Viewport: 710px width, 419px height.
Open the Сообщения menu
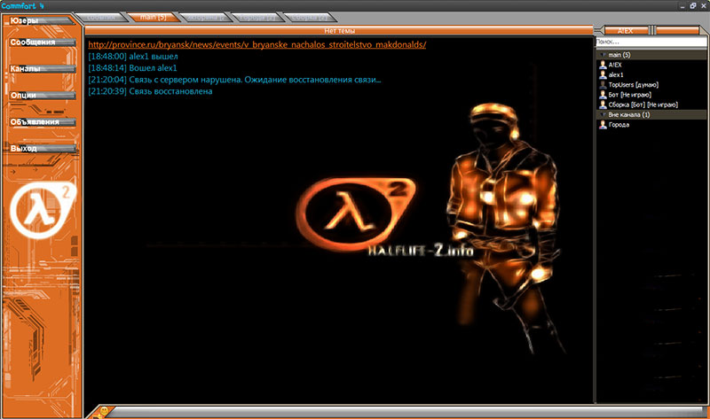point(35,42)
